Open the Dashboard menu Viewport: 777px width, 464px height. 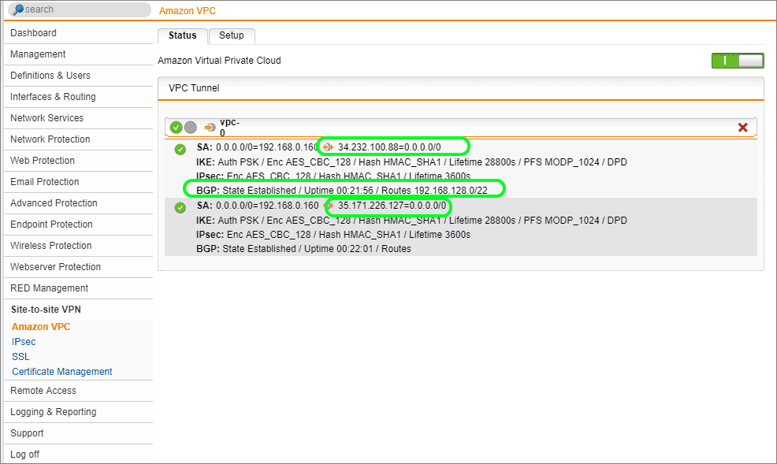[78, 33]
